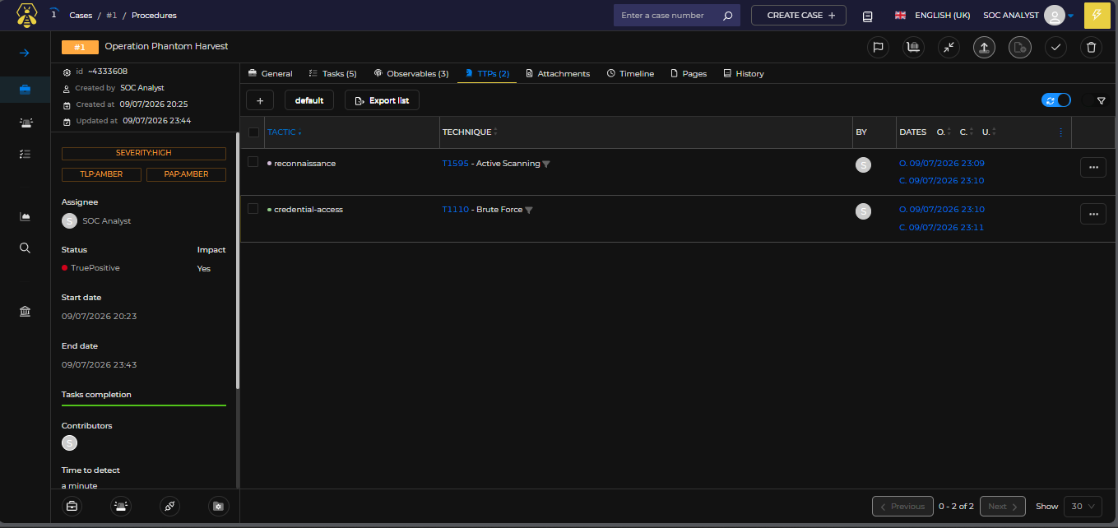Flag the case with the flag icon
This screenshot has width=1118, height=528.
click(878, 48)
